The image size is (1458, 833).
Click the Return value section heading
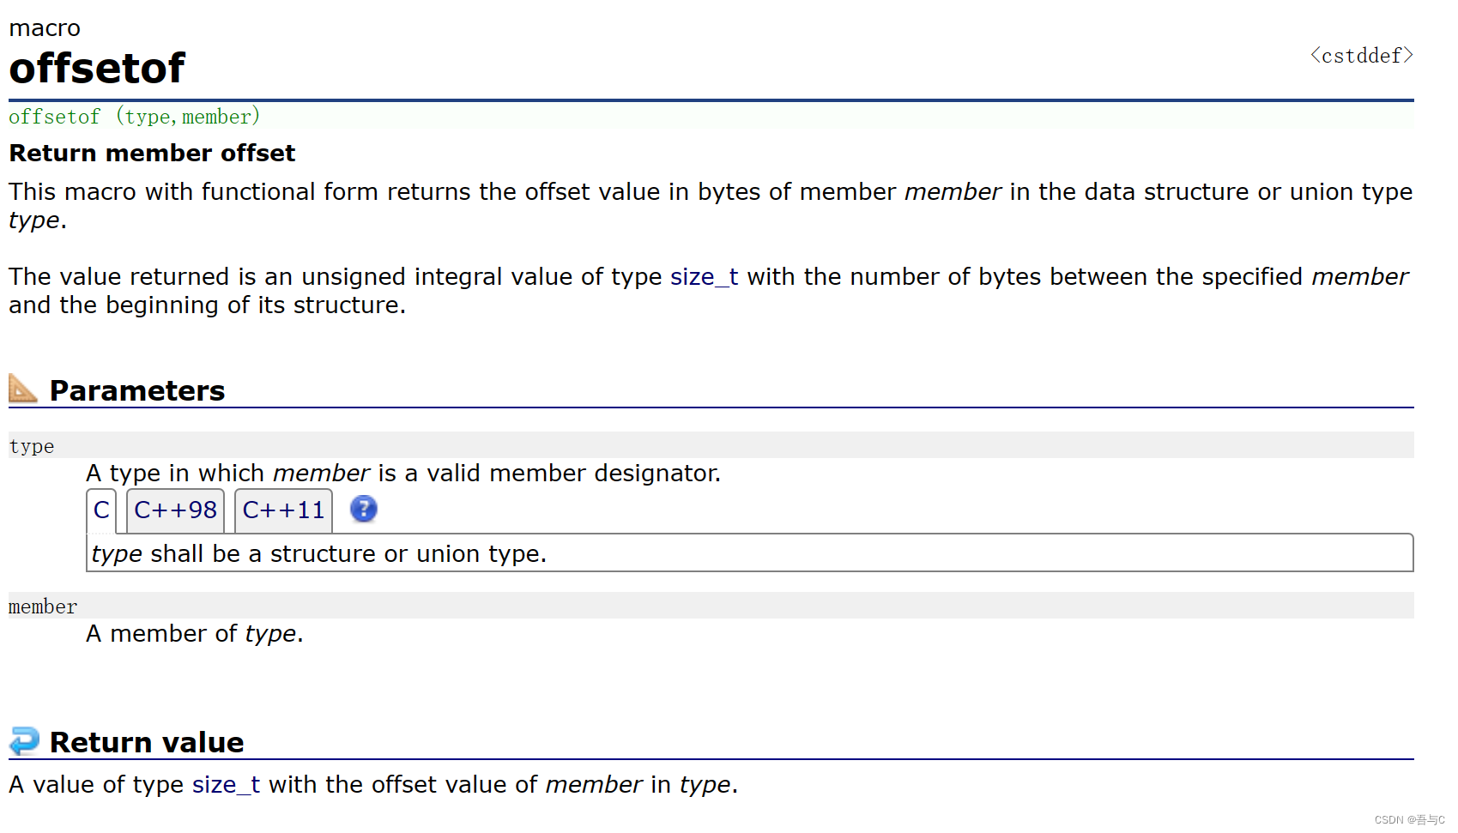pos(147,743)
